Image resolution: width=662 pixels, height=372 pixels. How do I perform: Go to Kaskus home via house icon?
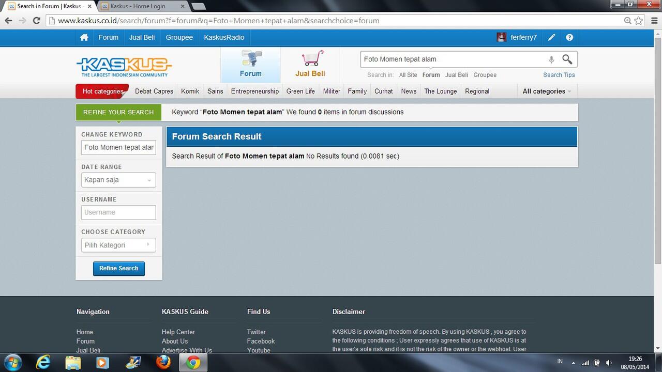[84, 38]
